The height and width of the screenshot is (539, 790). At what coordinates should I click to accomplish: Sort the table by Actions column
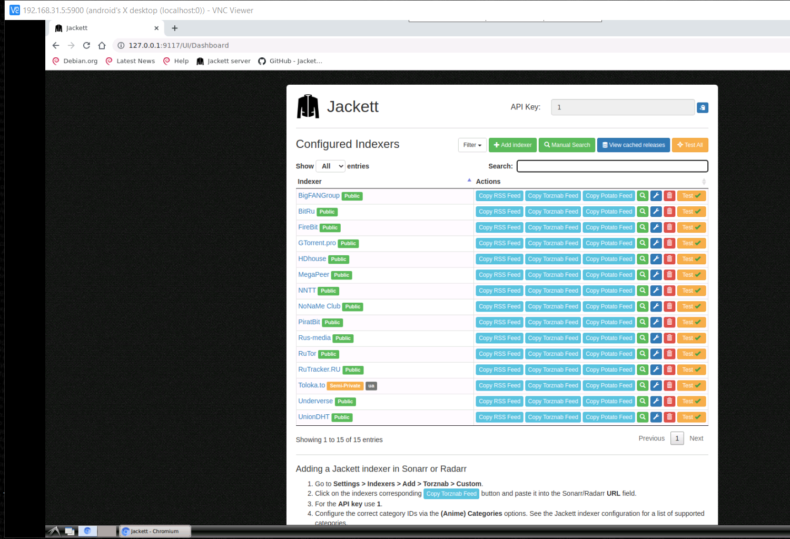(x=591, y=182)
